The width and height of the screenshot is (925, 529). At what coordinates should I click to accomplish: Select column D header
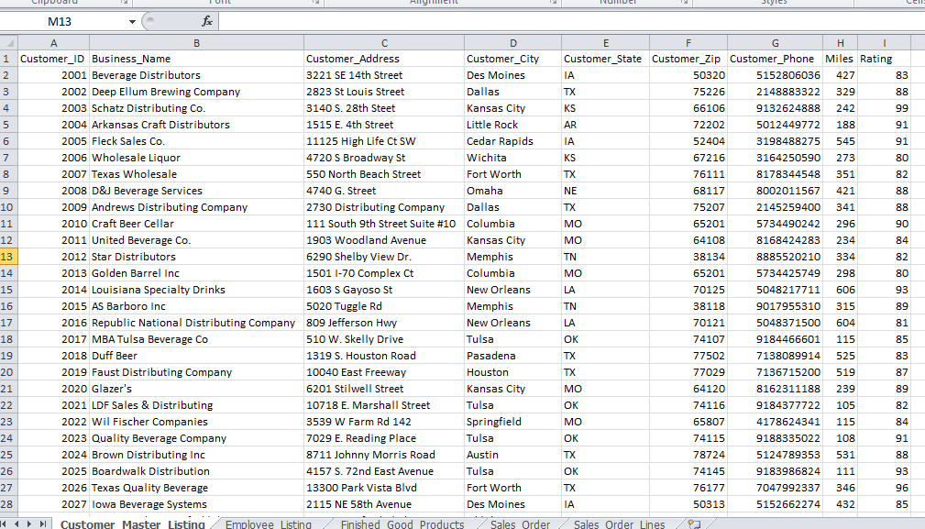pos(513,43)
